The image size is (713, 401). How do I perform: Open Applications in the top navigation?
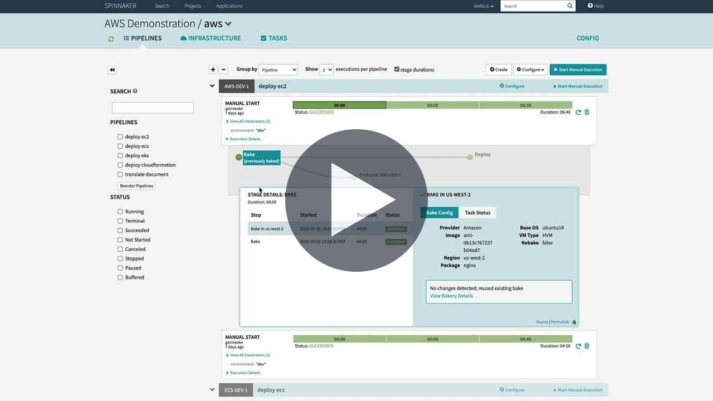229,6
